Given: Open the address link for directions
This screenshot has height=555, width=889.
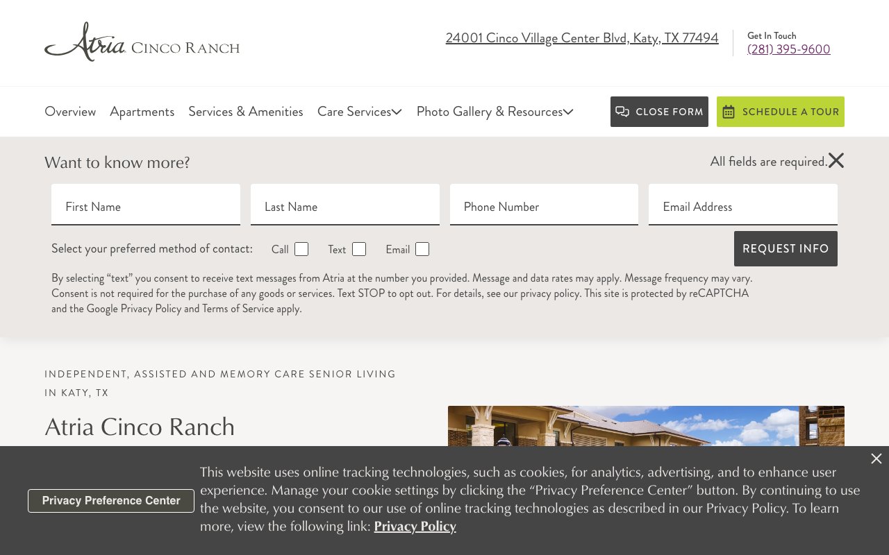Looking at the screenshot, I should click(582, 38).
